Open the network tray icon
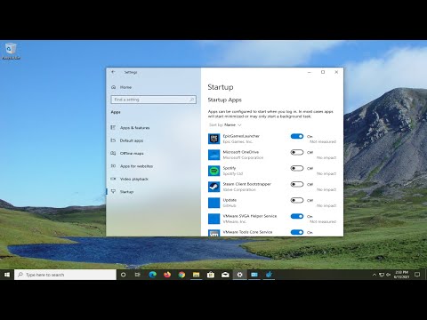427x320 pixels. (382, 275)
